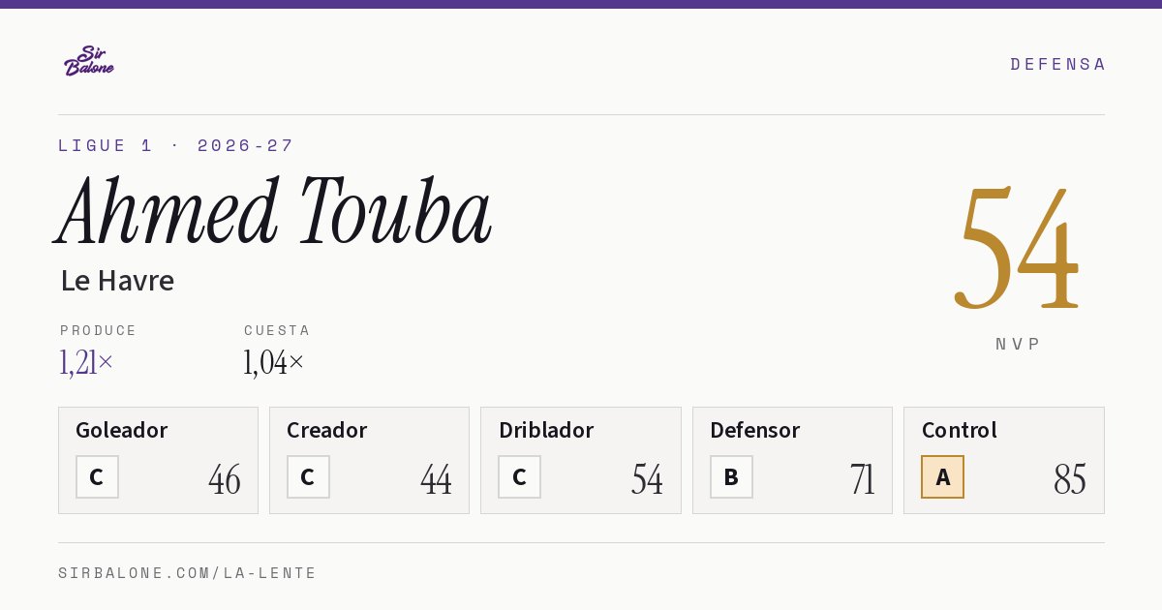Click the Le Havre club name
The height and width of the screenshot is (610, 1162).
117,281
